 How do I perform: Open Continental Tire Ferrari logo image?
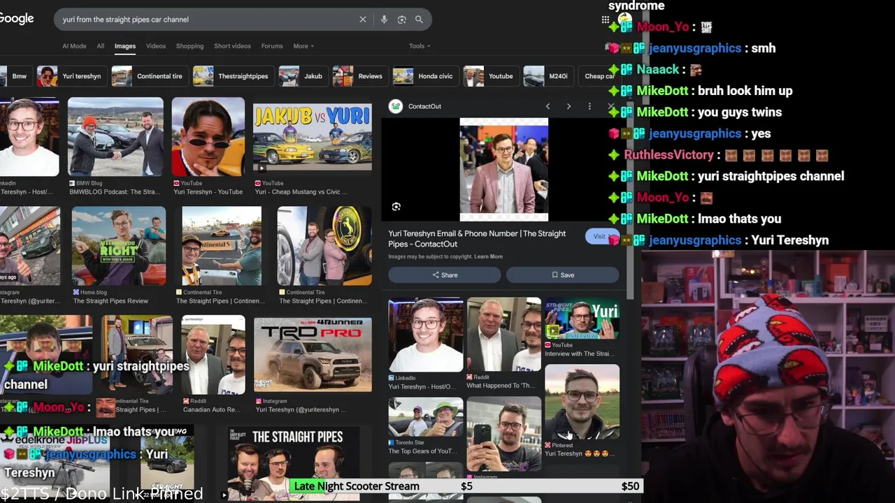324,246
